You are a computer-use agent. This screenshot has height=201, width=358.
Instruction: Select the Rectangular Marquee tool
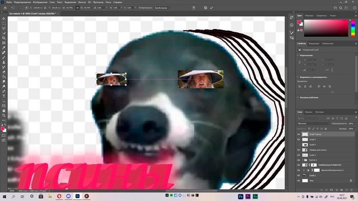coord(4,23)
